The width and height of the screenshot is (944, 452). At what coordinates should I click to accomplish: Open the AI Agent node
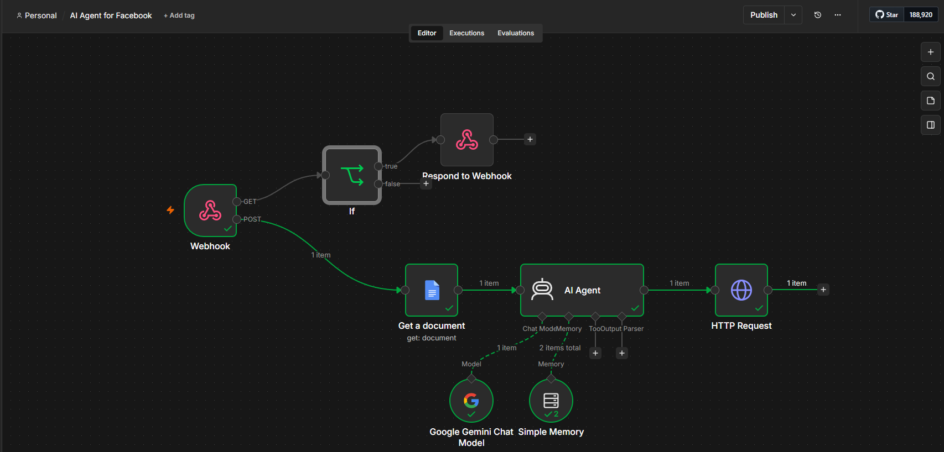(582, 290)
